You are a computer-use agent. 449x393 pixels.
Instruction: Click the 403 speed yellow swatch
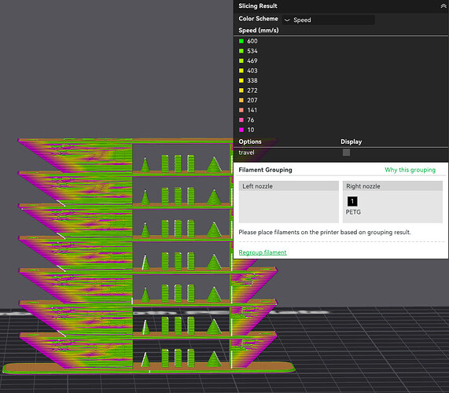tap(241, 71)
